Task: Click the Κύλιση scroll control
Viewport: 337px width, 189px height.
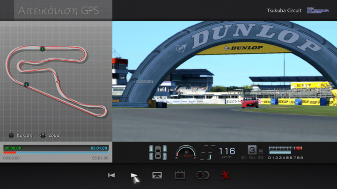Action: (x=21, y=135)
